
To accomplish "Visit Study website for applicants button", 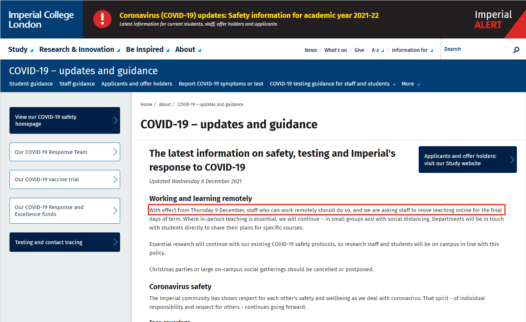I will pyautogui.click(x=468, y=160).
